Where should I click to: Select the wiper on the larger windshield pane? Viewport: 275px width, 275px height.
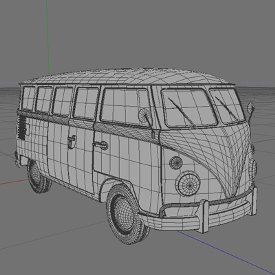(x=181, y=112)
